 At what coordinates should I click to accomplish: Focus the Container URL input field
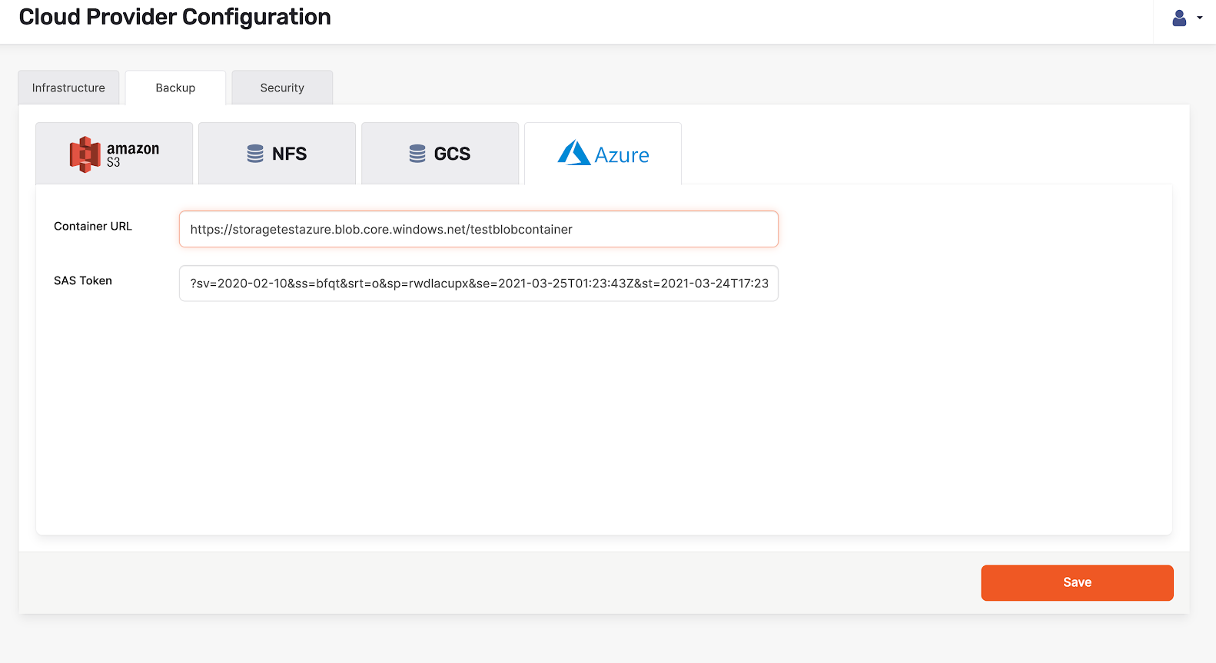[479, 229]
